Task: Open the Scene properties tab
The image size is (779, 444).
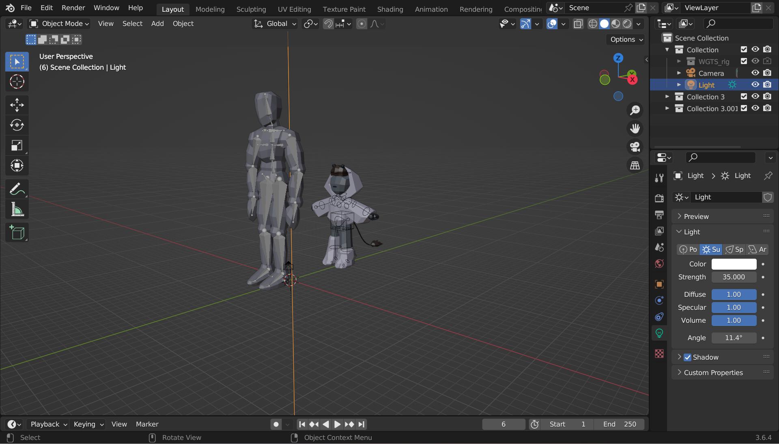Action: [x=659, y=247]
